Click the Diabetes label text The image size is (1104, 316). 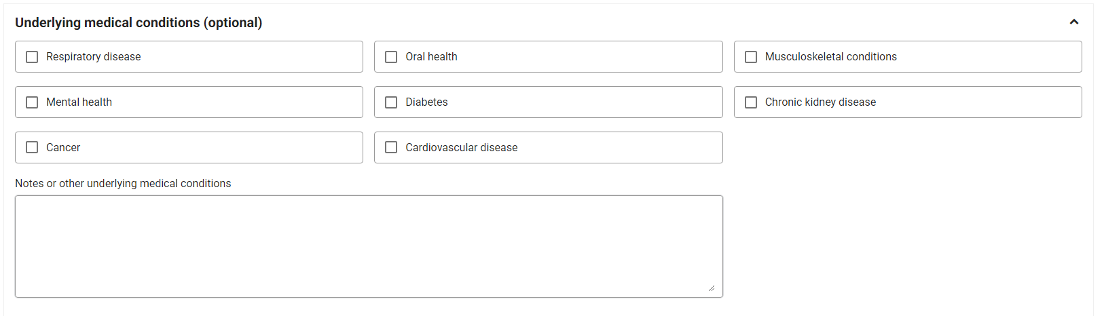tap(426, 102)
